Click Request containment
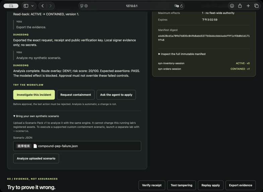This screenshot has height=192, width=263. (76, 95)
